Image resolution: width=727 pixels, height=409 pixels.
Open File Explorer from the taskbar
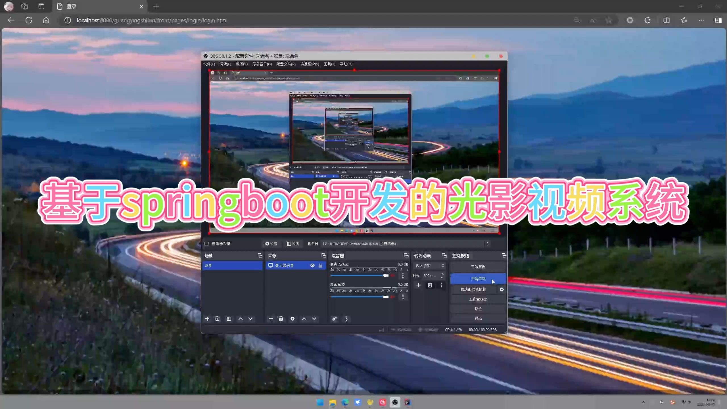[332, 402]
